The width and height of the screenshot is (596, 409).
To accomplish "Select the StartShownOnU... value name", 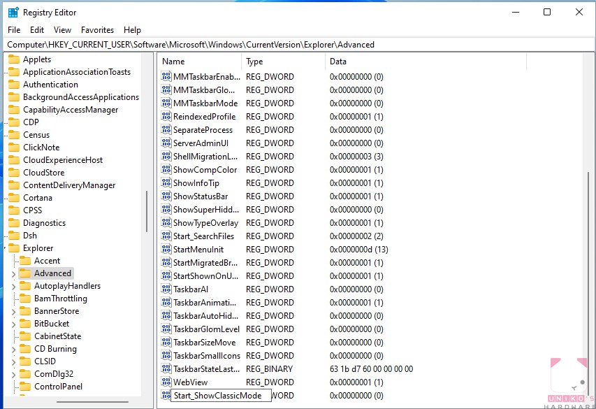I will click(206, 276).
